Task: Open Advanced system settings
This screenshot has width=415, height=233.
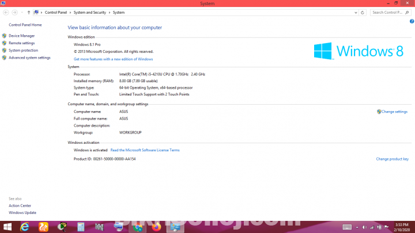Action: (x=29, y=58)
